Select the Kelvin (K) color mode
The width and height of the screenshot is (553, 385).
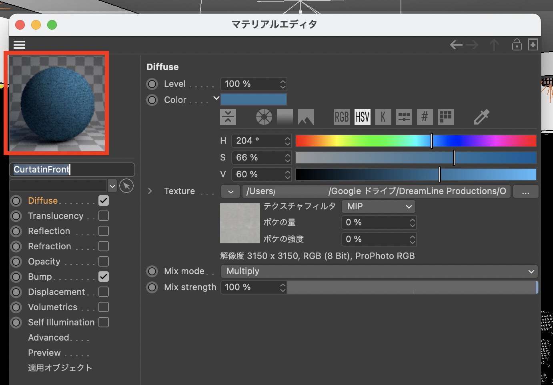[383, 117]
